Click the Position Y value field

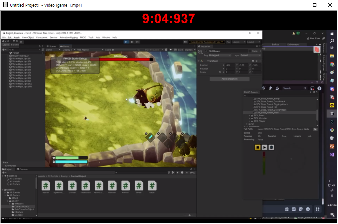(x=243, y=65)
